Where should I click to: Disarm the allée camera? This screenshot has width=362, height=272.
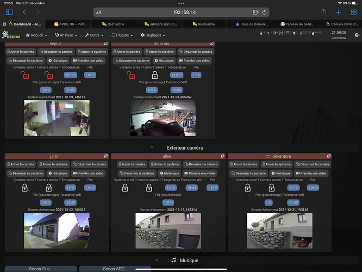coord(201,164)
